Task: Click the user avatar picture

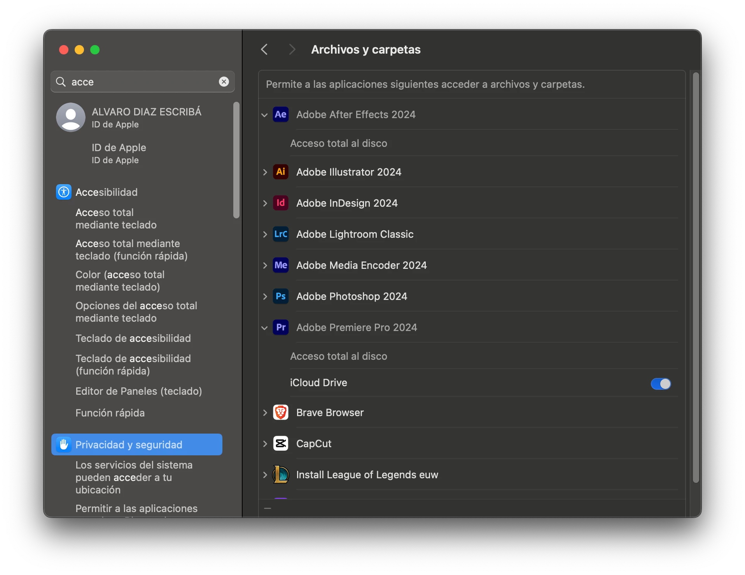Action: [x=71, y=117]
